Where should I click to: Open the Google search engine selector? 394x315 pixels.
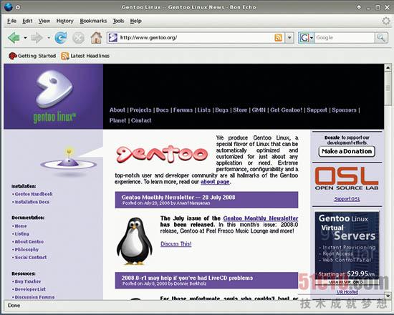pos(306,38)
